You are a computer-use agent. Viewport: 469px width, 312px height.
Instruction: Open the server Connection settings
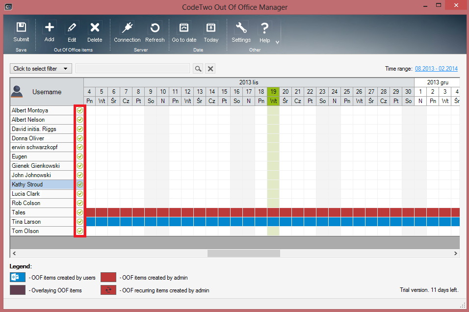coord(127,31)
